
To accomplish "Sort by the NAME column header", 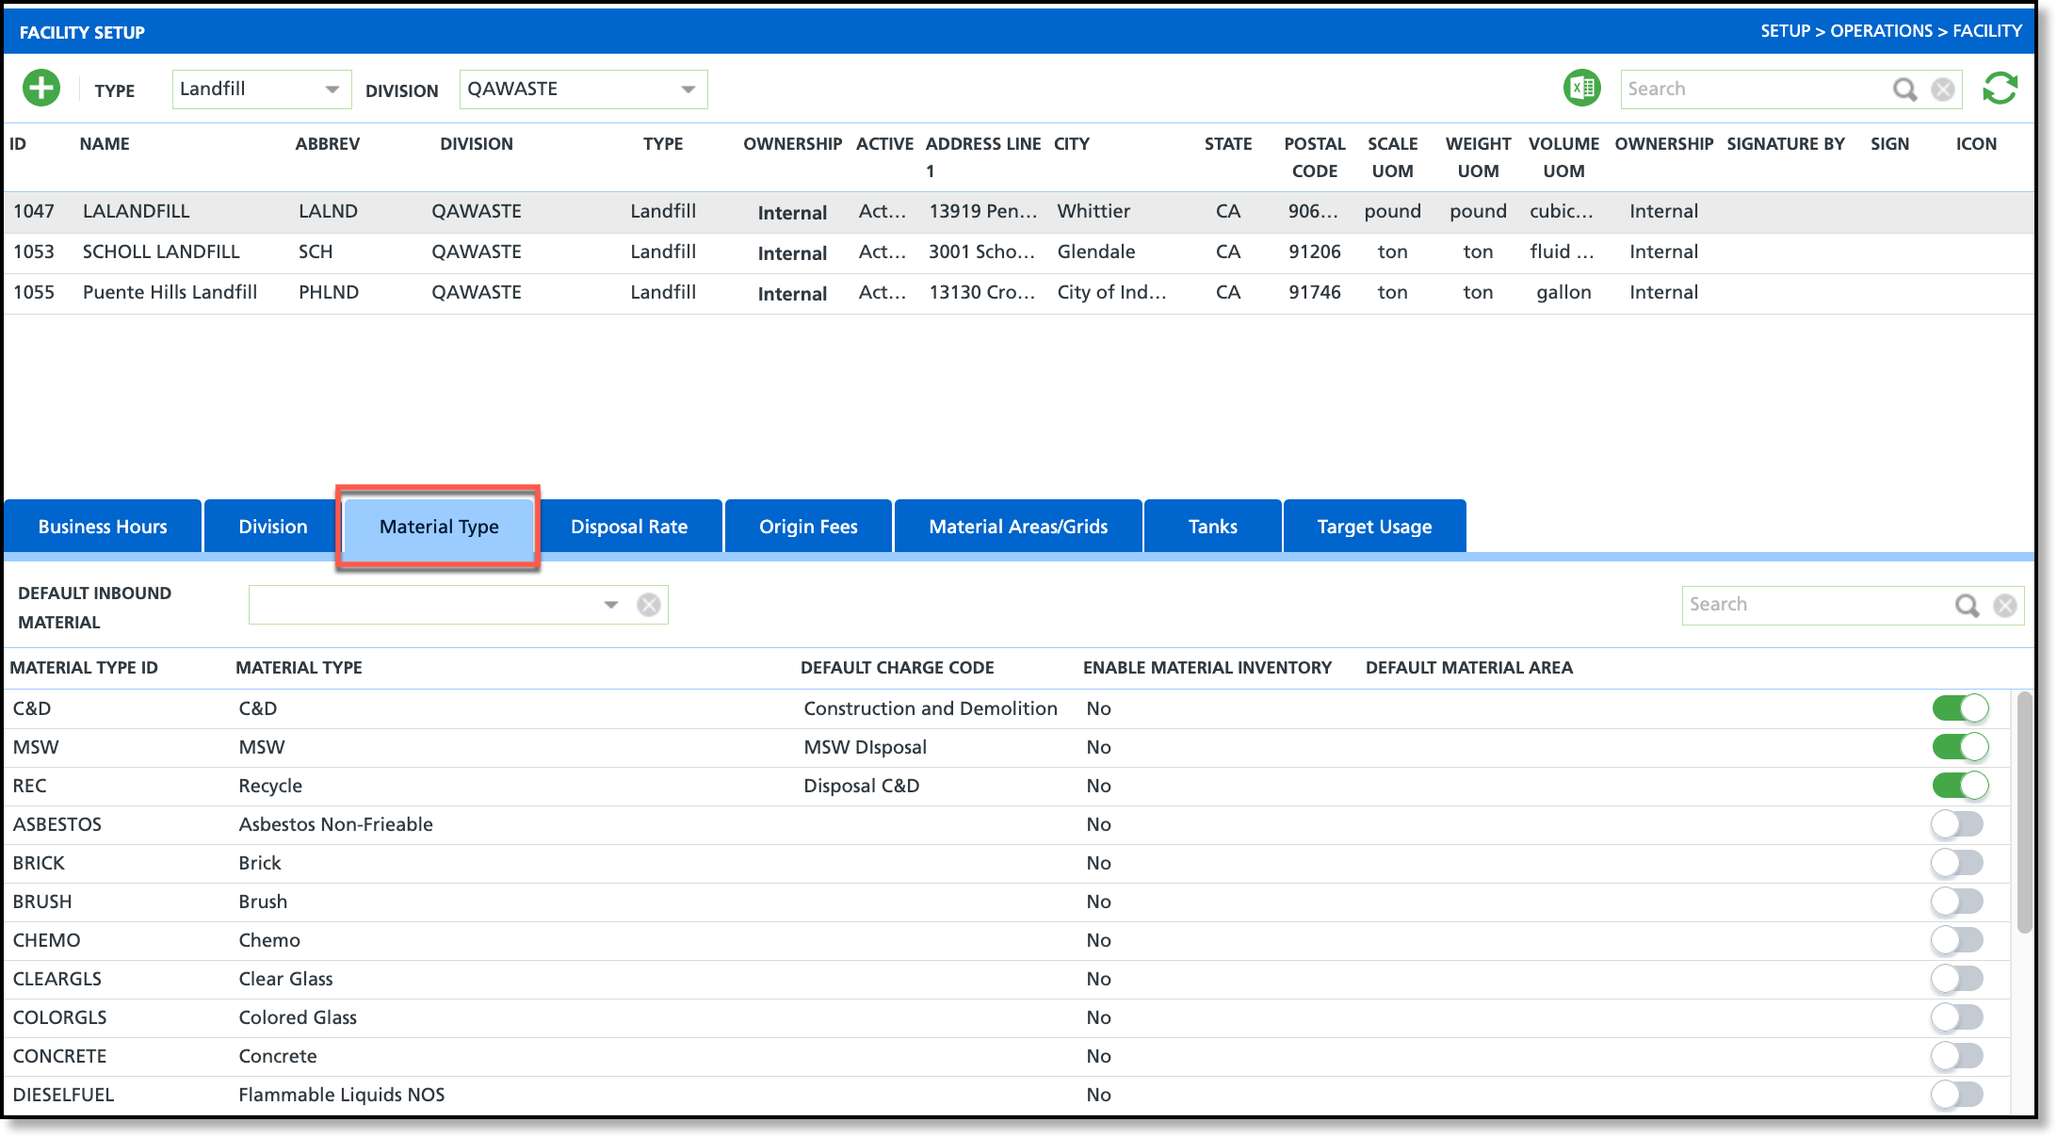I will 105,143.
